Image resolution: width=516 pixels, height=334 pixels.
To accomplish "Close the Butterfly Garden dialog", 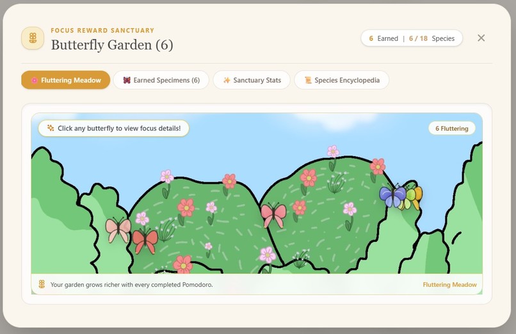I will click(x=481, y=38).
